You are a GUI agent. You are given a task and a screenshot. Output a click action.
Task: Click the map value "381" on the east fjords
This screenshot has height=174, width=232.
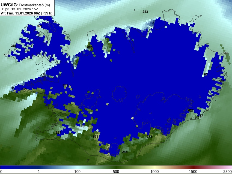pyautogui.click(x=222, y=81)
